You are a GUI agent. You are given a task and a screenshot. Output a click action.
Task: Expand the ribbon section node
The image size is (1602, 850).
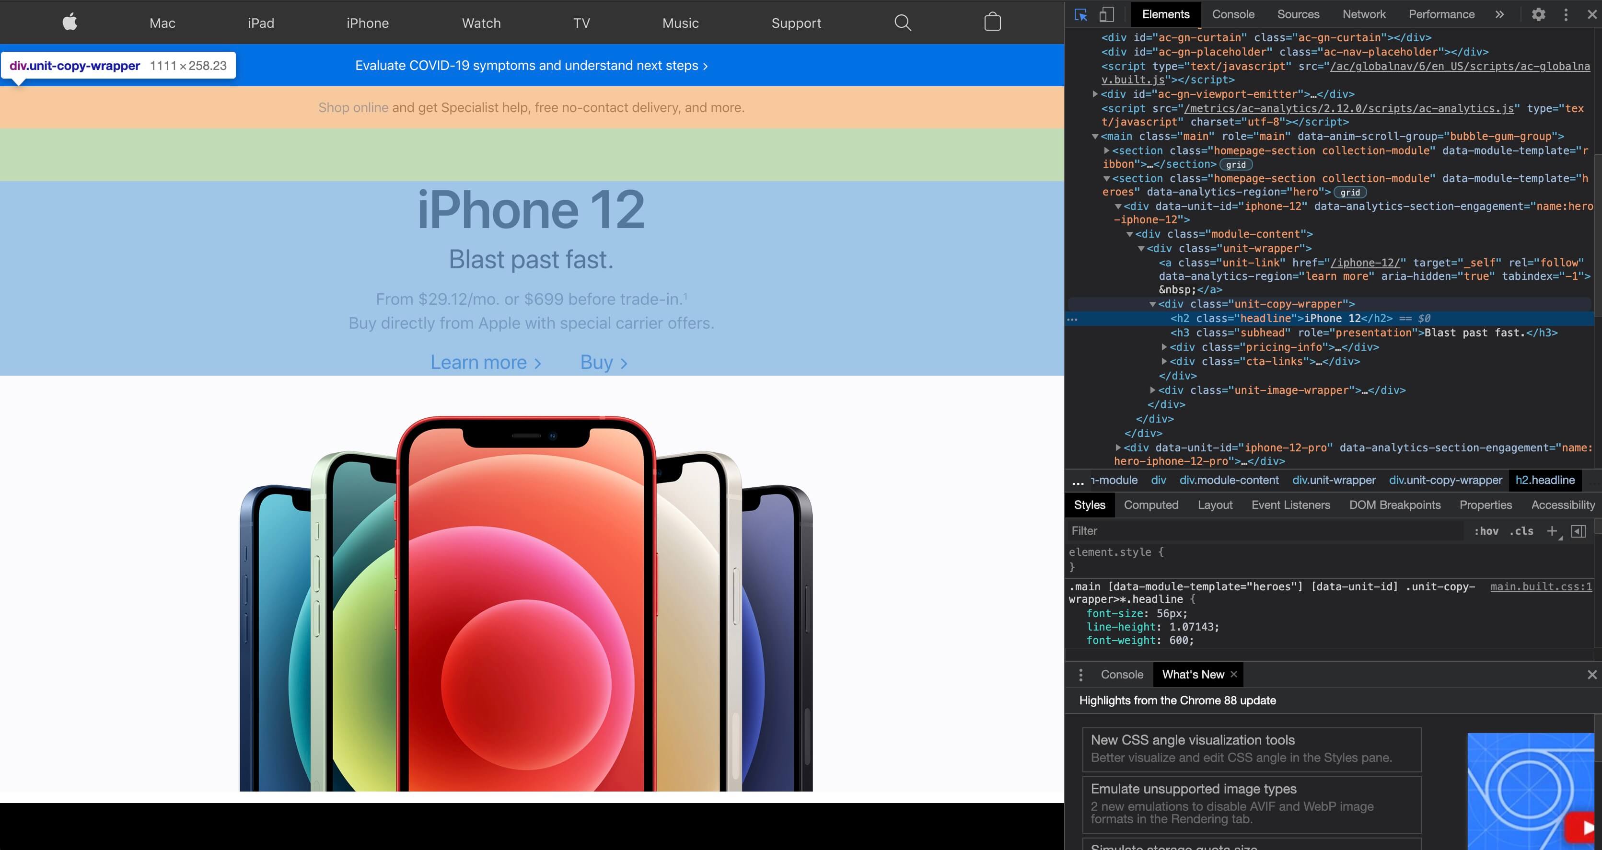pyautogui.click(x=1106, y=150)
